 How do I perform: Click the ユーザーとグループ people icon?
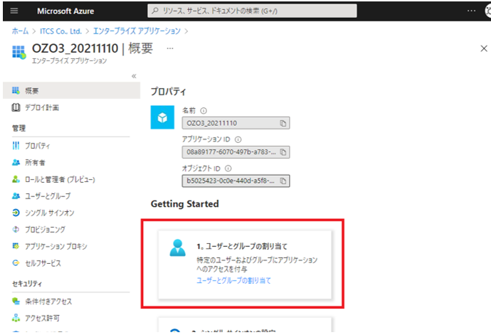16,196
